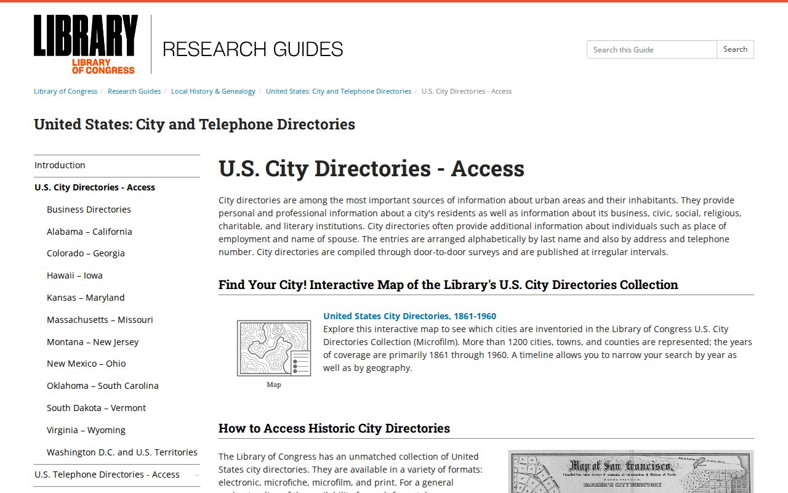Click the How to Access Historic City Directories heading
Viewport: 788px width, 493px height.
[334, 428]
